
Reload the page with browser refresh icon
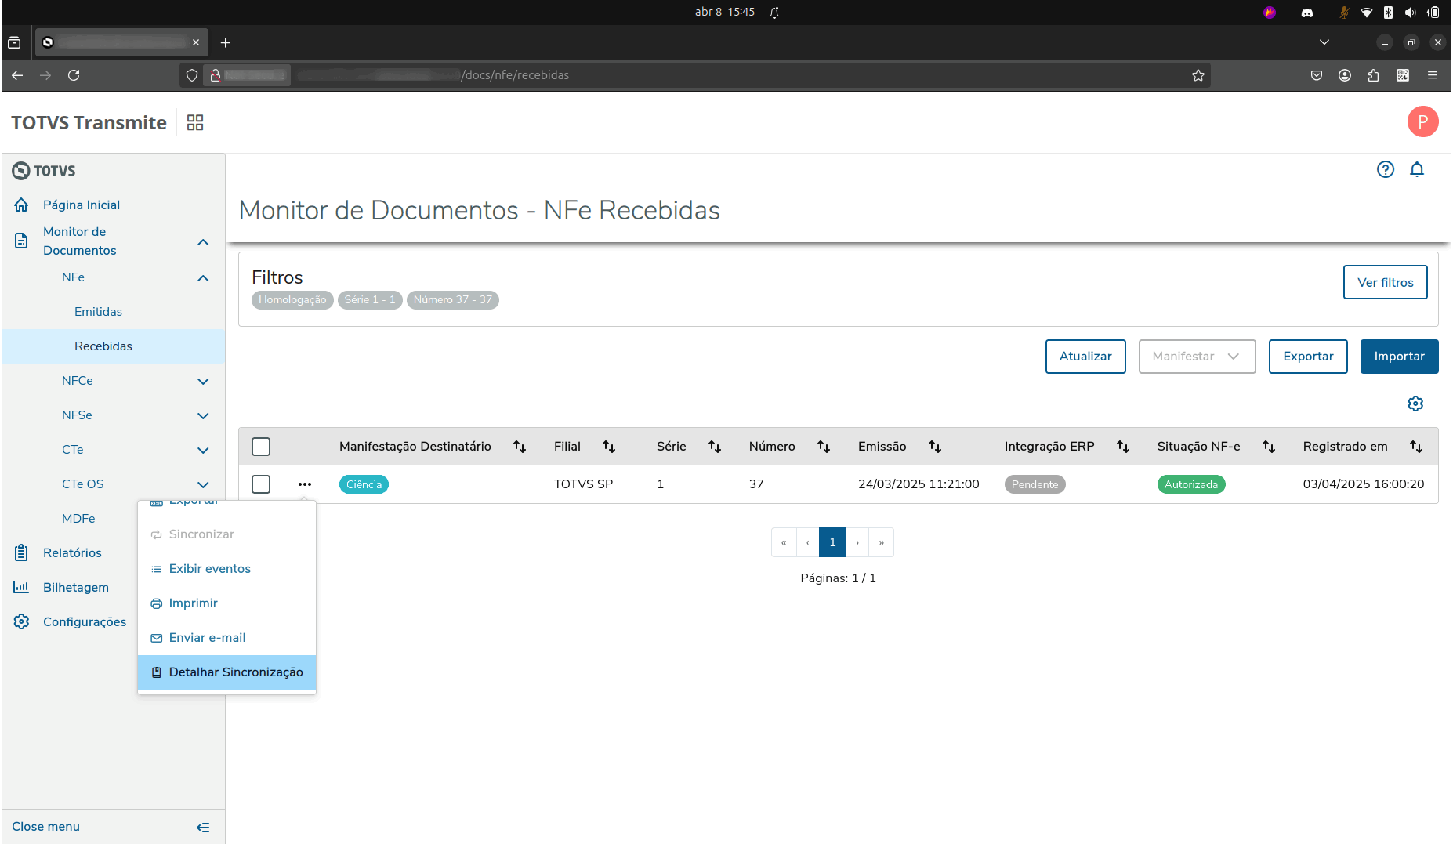74,75
